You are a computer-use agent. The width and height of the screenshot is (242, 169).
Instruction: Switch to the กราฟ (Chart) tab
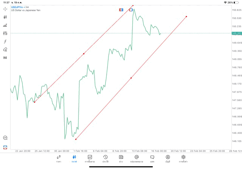point(74,158)
